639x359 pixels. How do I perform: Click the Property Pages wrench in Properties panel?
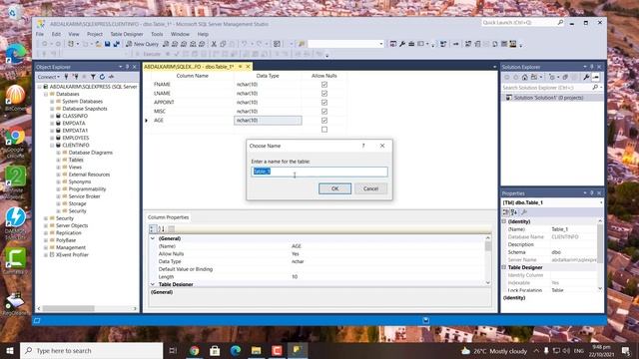(524, 212)
